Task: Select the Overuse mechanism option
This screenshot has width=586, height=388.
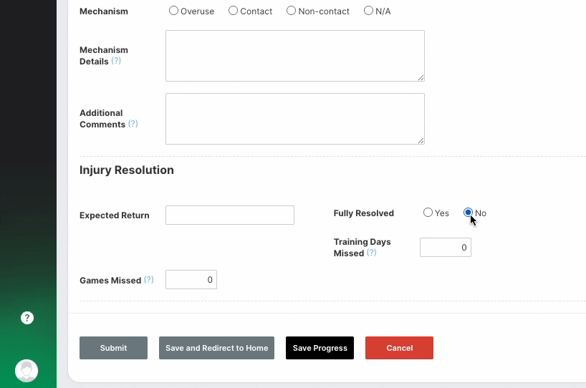Action: coord(173,11)
